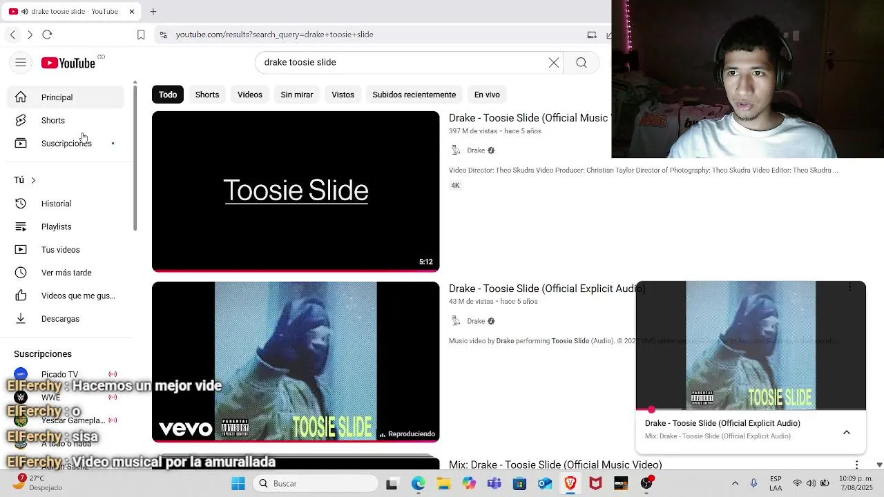884x497 pixels.
Task: Select the Todo filter chip
Action: coord(168,95)
